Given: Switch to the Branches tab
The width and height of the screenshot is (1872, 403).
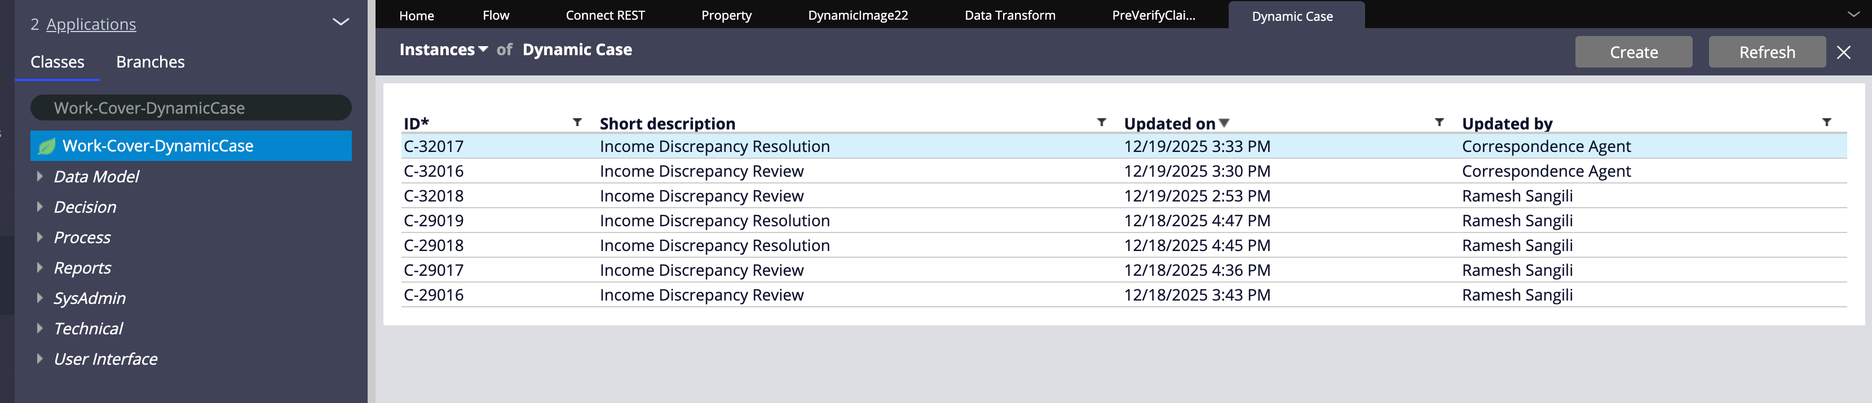Looking at the screenshot, I should 149,62.
